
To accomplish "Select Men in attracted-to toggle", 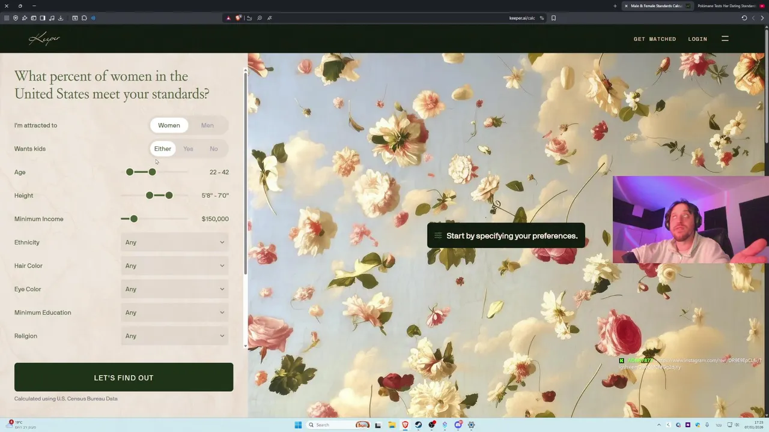I will [207, 125].
